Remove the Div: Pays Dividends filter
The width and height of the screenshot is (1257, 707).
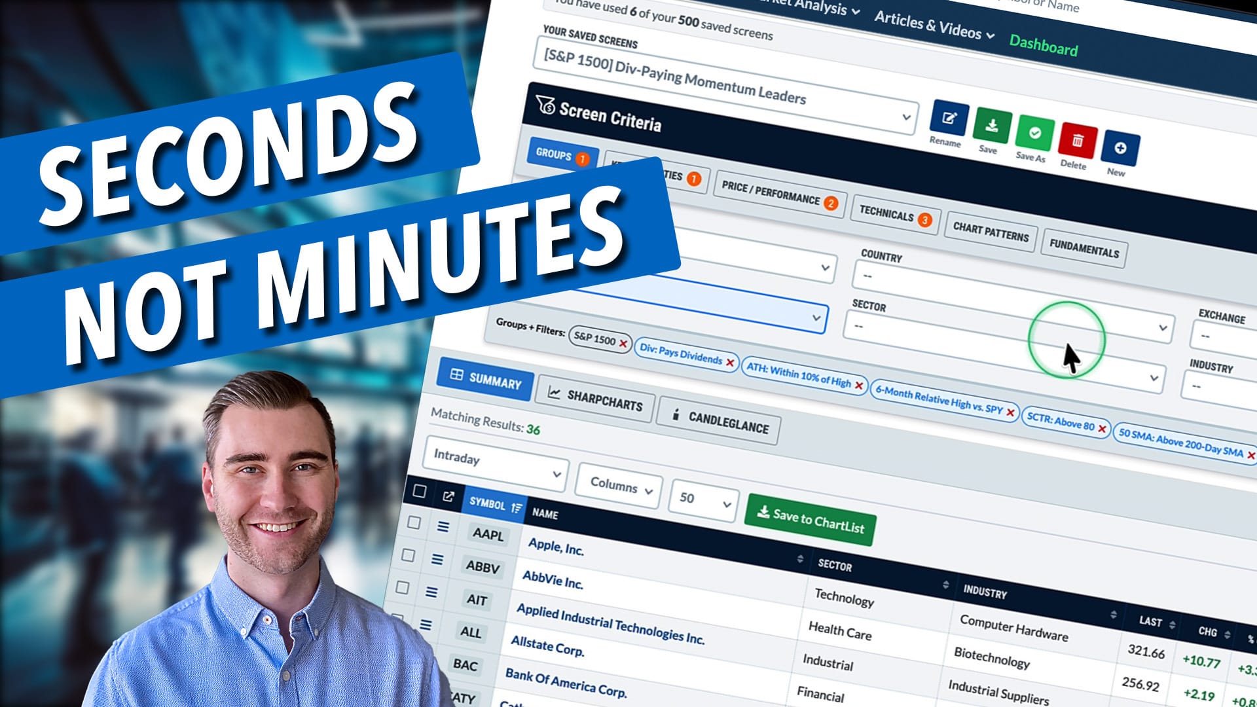coord(730,362)
